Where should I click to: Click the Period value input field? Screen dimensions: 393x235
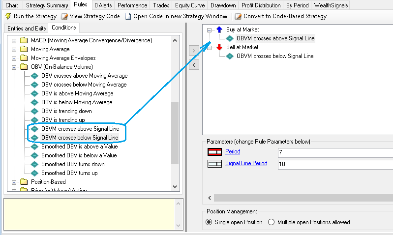[x=334, y=152]
